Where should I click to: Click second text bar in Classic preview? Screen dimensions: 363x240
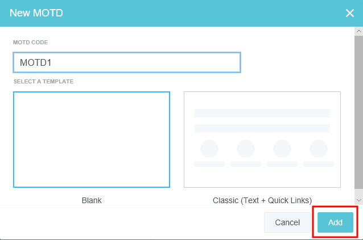point(262,128)
